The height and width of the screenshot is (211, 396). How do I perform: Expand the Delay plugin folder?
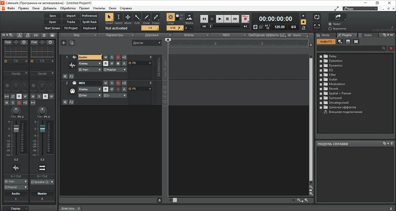pos(321,57)
